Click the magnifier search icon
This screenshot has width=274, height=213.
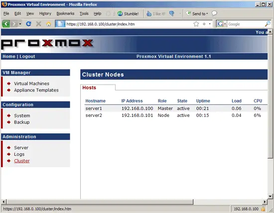click(x=268, y=24)
